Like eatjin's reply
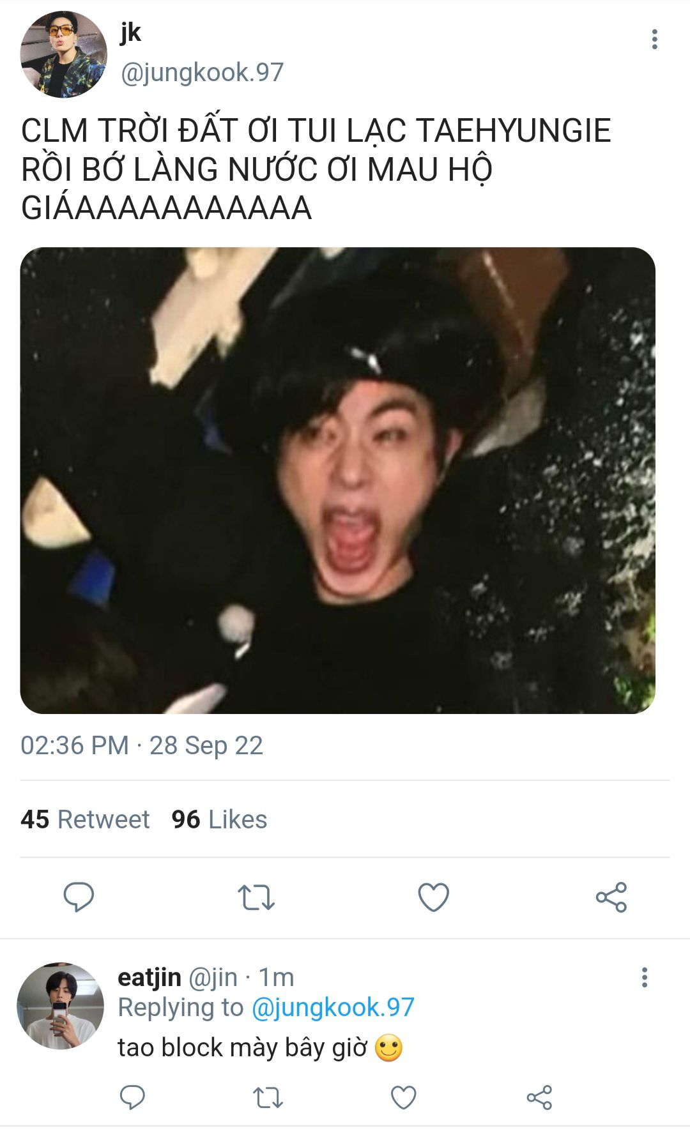This screenshot has height=1131, width=690. [403, 1097]
